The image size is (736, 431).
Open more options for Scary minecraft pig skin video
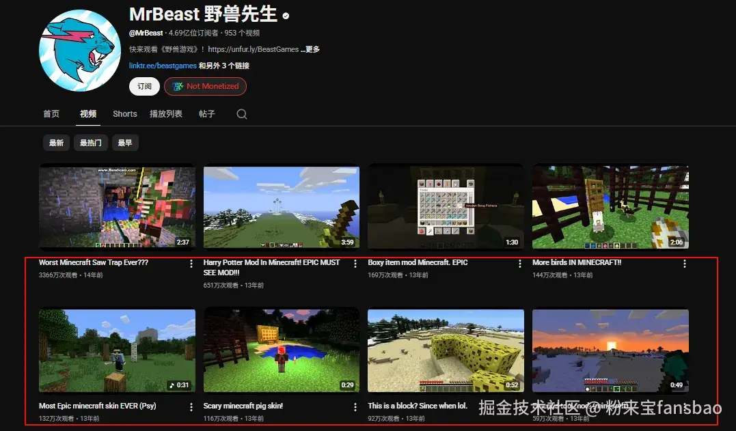(x=355, y=407)
